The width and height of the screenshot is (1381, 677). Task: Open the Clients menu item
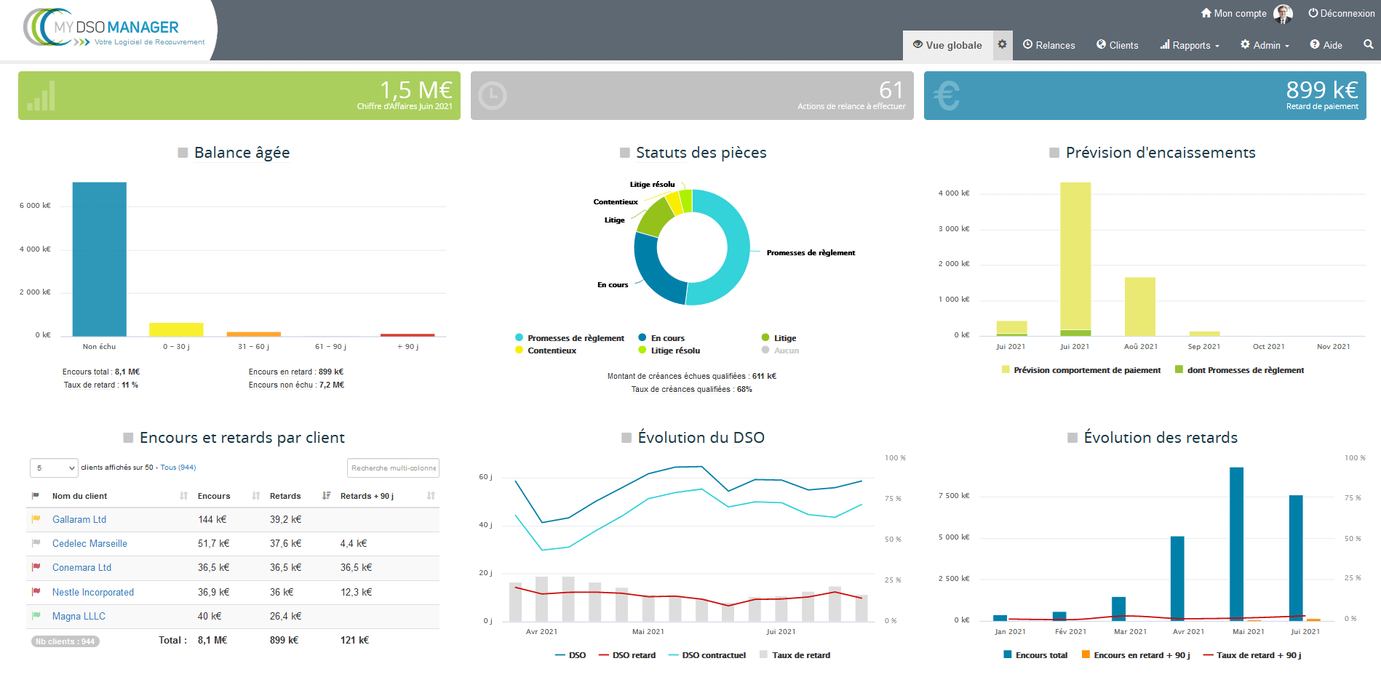[1117, 45]
